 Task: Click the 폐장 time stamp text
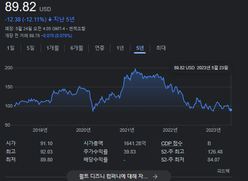pyautogui.click(x=35, y=29)
